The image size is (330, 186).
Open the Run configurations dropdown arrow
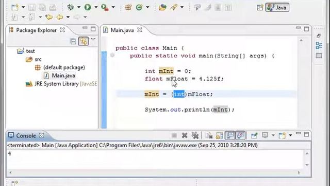click(96, 7)
